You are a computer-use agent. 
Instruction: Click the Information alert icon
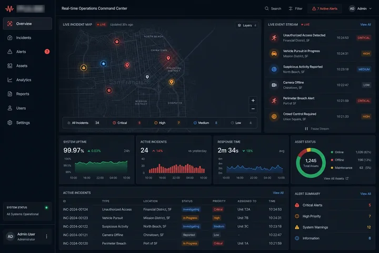(x=297, y=238)
